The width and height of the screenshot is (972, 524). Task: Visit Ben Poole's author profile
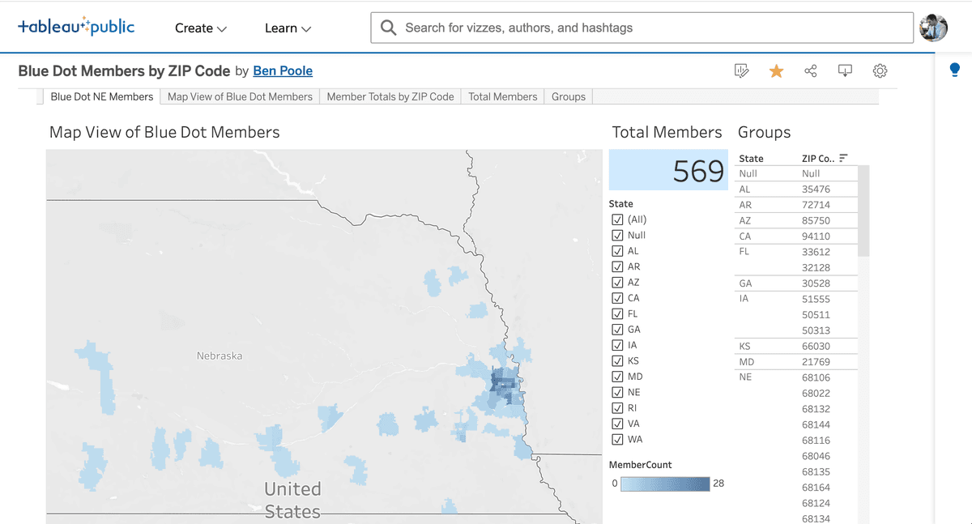pyautogui.click(x=283, y=71)
